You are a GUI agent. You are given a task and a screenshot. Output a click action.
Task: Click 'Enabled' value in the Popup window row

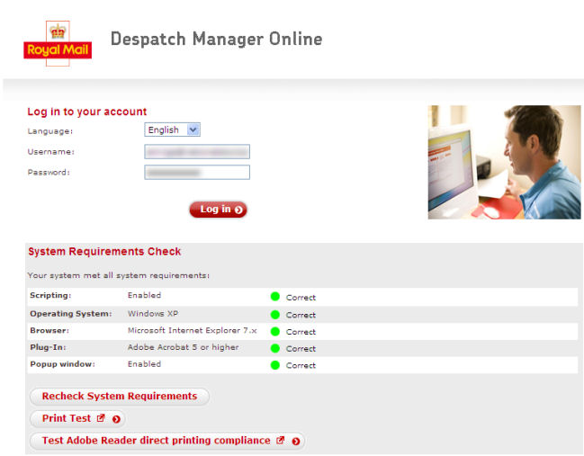[x=145, y=364]
